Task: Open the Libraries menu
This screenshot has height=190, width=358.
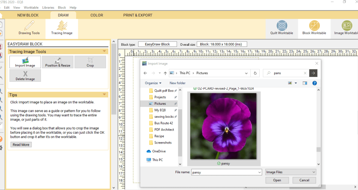Action: tap(48, 7)
